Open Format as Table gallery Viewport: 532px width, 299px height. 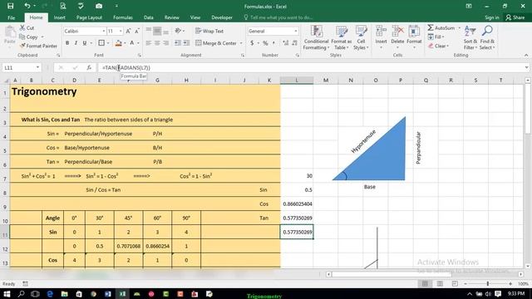pos(342,38)
